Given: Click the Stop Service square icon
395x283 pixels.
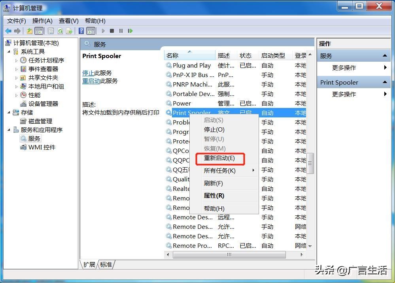Looking at the screenshot, I should tap(112, 31).
